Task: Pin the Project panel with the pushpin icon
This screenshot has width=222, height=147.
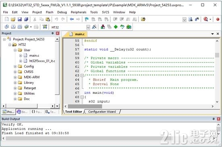Action: pos(52,33)
